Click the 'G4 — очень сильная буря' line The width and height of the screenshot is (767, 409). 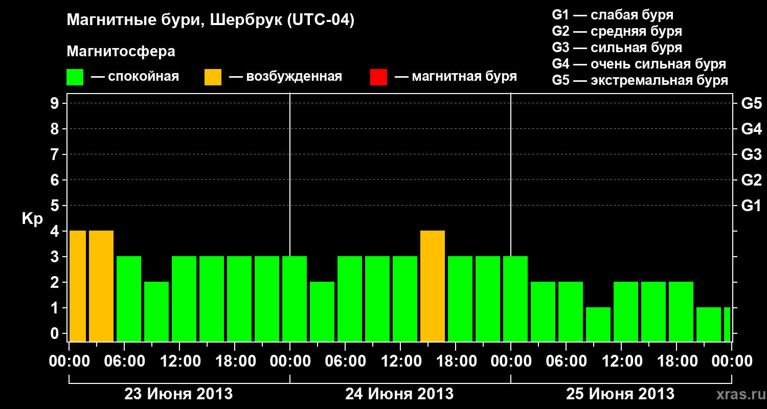point(639,64)
